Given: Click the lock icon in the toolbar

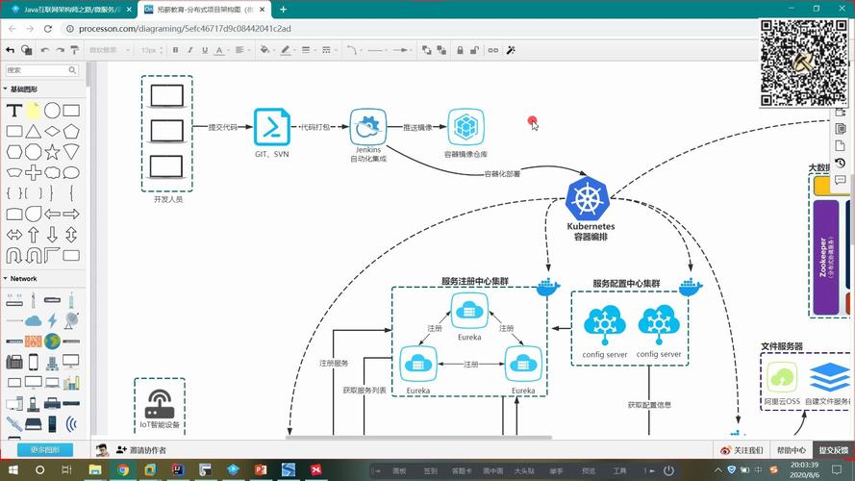Looking at the screenshot, I should [460, 50].
